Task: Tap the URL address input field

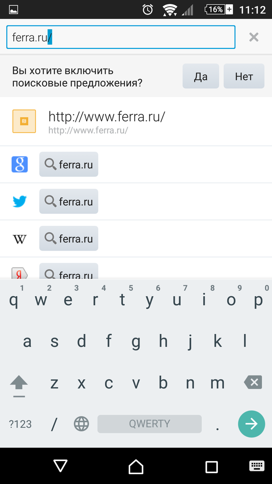Action: (x=121, y=37)
